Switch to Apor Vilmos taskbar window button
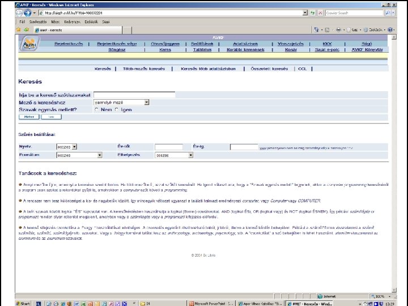 260,303
